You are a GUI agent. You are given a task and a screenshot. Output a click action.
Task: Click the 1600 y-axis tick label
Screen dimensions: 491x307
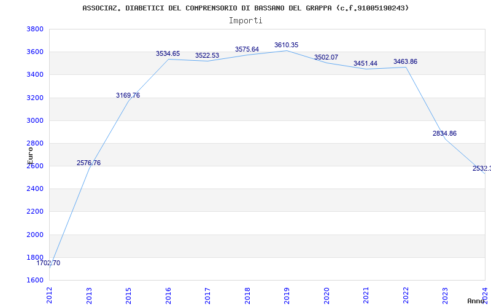click(35, 280)
